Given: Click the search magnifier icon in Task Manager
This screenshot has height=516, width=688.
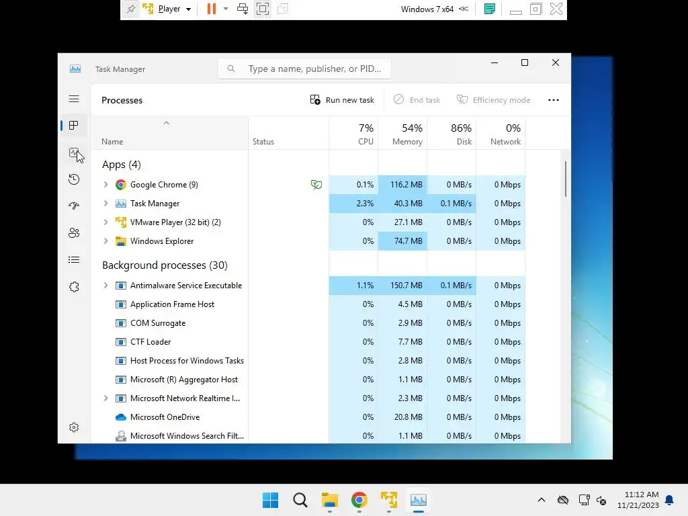Looking at the screenshot, I should 231,69.
